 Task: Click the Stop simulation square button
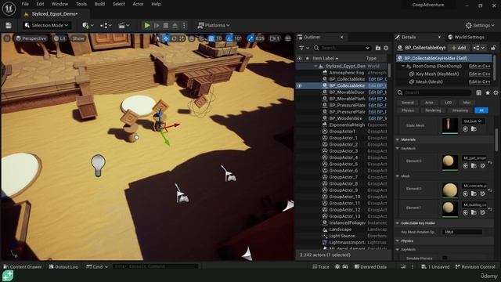166,25
